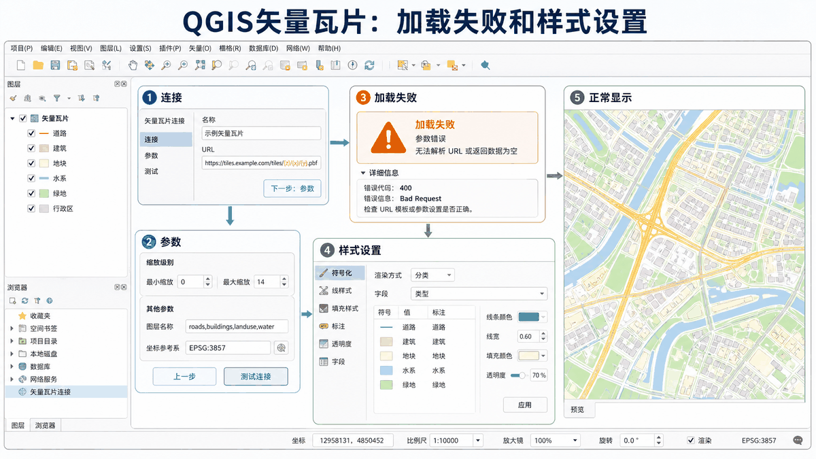Click the Open Layer Styling brush icon in Layers panel
The image size is (816, 459).
13,98
